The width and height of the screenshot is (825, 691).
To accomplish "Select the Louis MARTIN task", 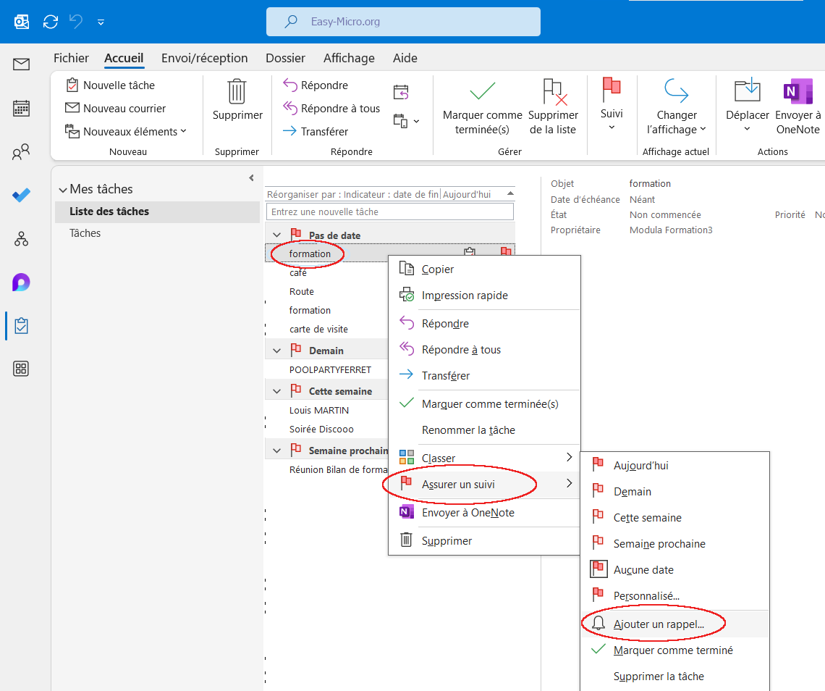I will tap(319, 410).
